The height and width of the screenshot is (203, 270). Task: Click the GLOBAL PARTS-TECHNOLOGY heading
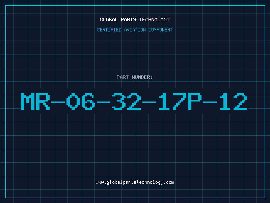point(135,20)
